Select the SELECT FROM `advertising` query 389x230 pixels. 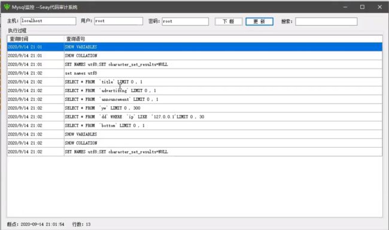[x=194, y=91]
